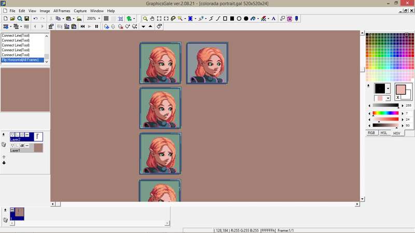Select the Filled Ellipse tool

pos(246,19)
